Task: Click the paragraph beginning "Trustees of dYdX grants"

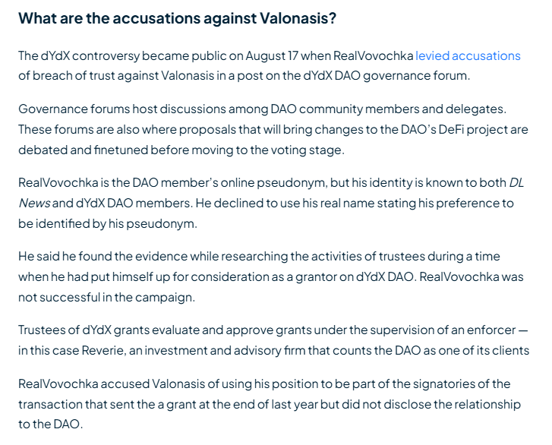Action: (274, 340)
